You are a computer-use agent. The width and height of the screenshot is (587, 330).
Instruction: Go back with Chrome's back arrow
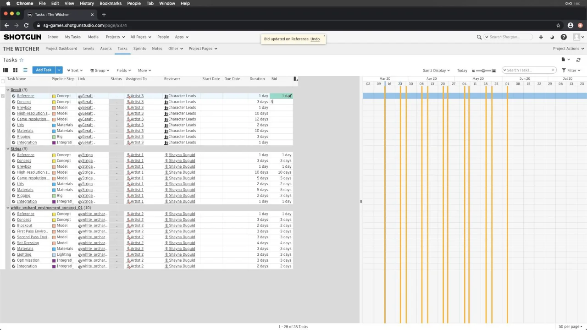[6, 25]
